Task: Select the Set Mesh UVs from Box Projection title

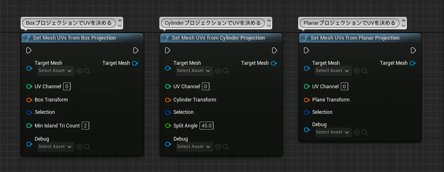Action: [x=74, y=38]
